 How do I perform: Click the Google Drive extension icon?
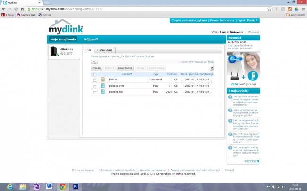point(297,9)
